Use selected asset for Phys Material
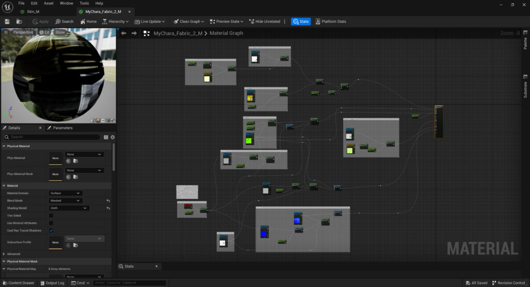 [68, 161]
